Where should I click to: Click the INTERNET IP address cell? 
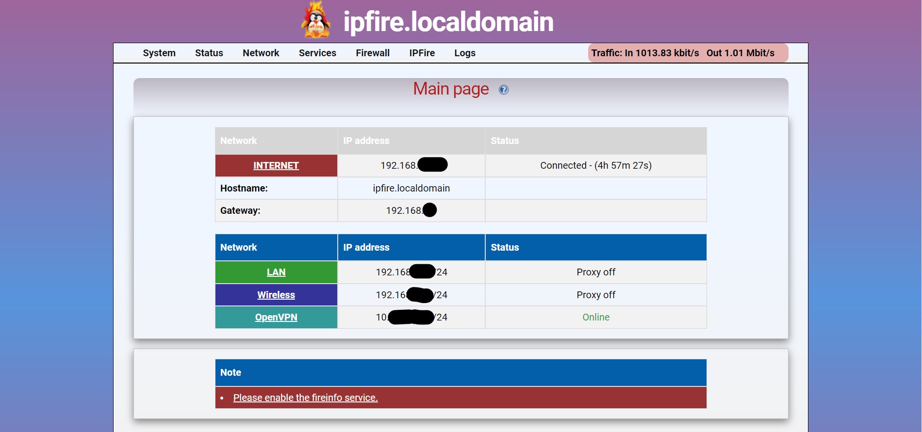412,165
